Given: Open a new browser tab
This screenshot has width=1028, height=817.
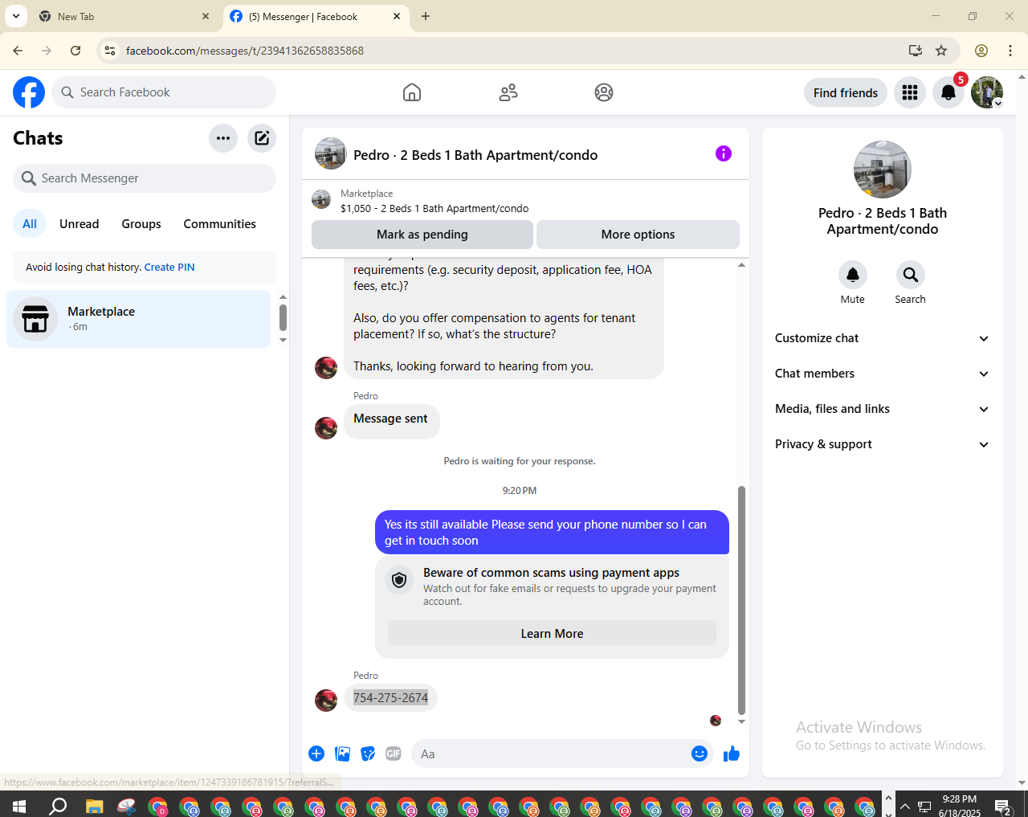Looking at the screenshot, I should [426, 16].
